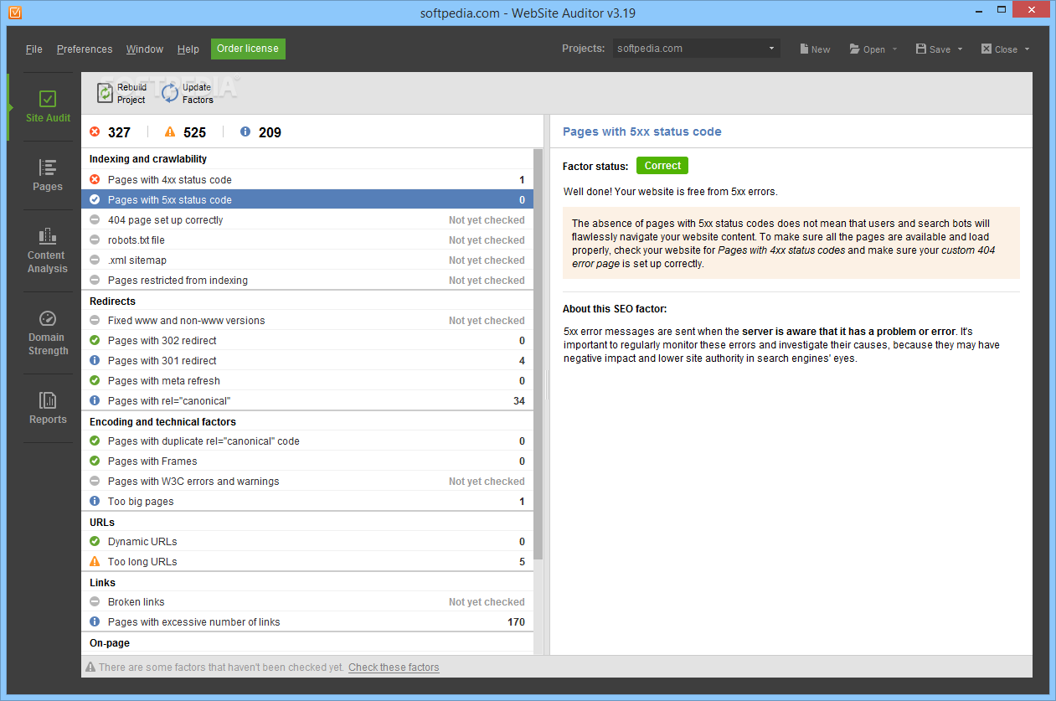1056x701 pixels.
Task: Select Pages with rel="canonical" row
Action: coord(307,400)
